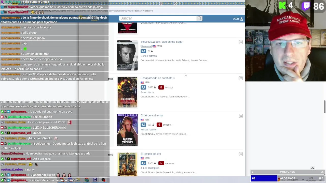
Task: Click cast name Louis Gossett Jr.
Action: pyautogui.click(x=165, y=172)
